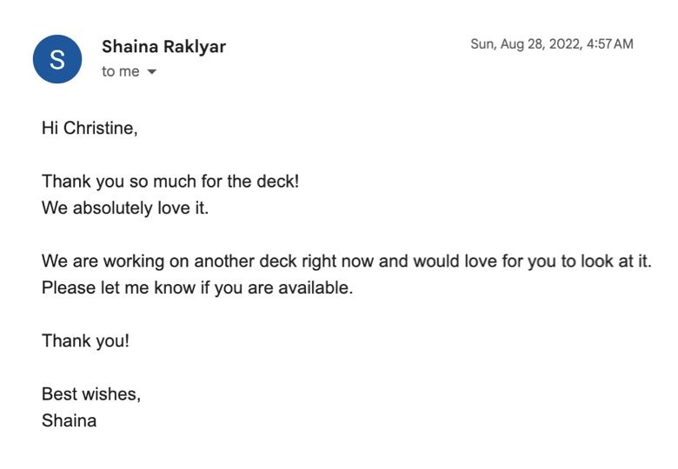The height and width of the screenshot is (469, 678).
Task: Click the "Best wishes," closing line
Action: pyautogui.click(x=91, y=394)
